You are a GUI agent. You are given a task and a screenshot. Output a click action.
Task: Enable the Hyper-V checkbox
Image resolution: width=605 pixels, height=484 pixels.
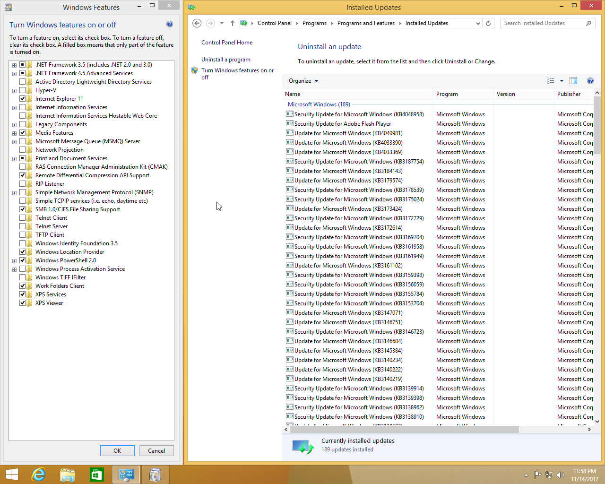[22, 90]
